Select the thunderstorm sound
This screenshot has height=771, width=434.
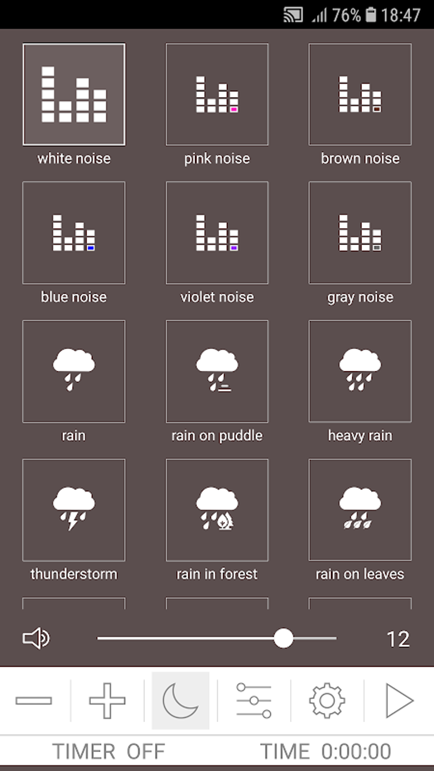pos(74,509)
